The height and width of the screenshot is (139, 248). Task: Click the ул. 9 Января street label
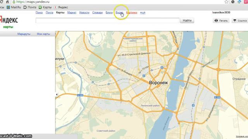coord(125,71)
